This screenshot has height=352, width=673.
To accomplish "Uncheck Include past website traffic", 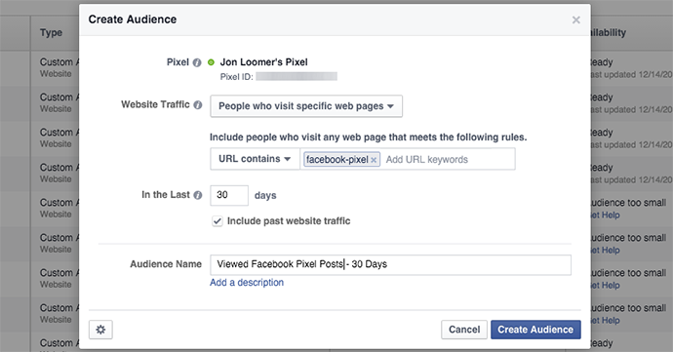I will point(218,221).
